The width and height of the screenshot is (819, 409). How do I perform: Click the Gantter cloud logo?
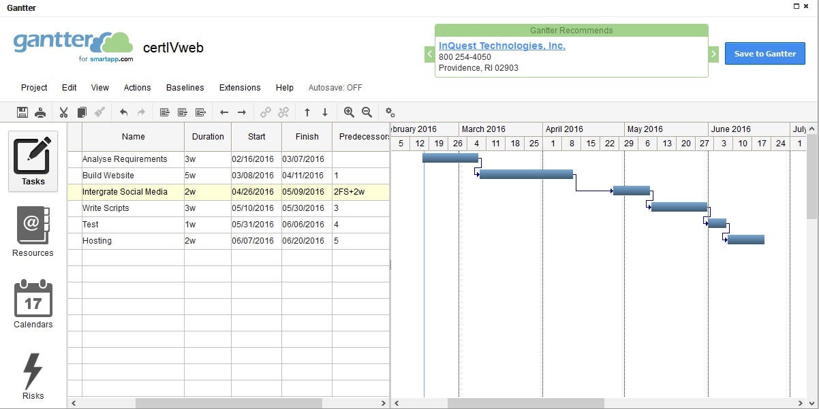[73, 46]
